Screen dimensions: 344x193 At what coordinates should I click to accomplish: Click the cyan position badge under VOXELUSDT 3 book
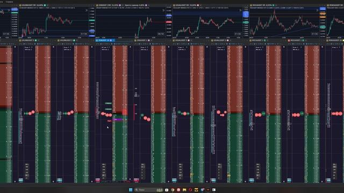(213, 180)
